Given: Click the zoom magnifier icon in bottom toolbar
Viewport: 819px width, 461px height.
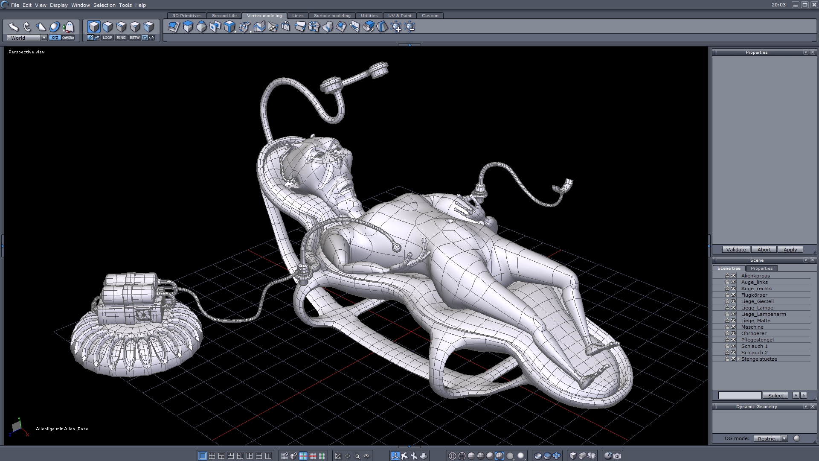Looking at the screenshot, I should [x=357, y=456].
